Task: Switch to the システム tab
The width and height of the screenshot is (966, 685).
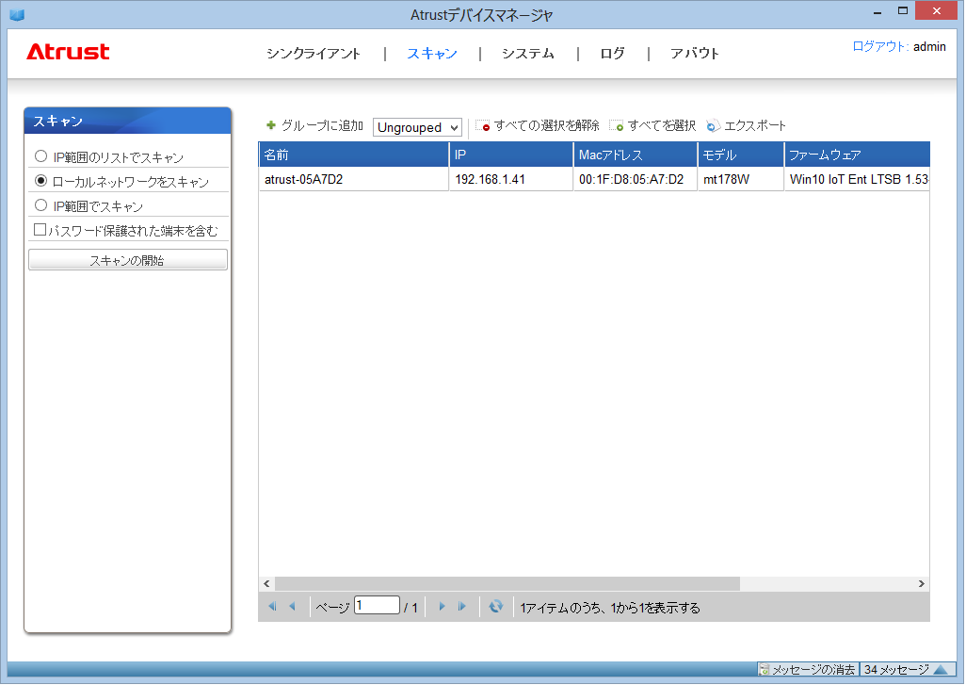Action: click(x=527, y=54)
